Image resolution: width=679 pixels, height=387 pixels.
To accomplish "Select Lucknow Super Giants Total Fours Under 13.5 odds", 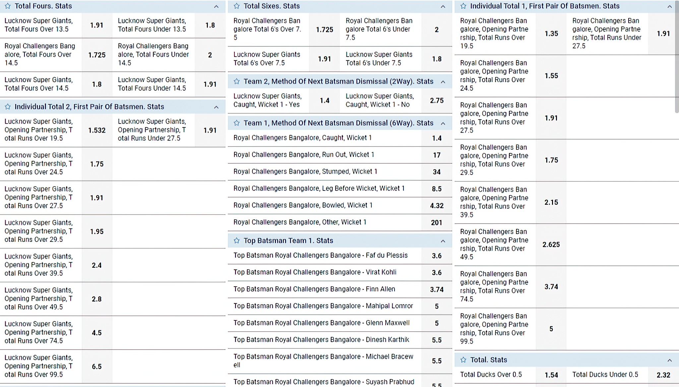I will pos(210,25).
